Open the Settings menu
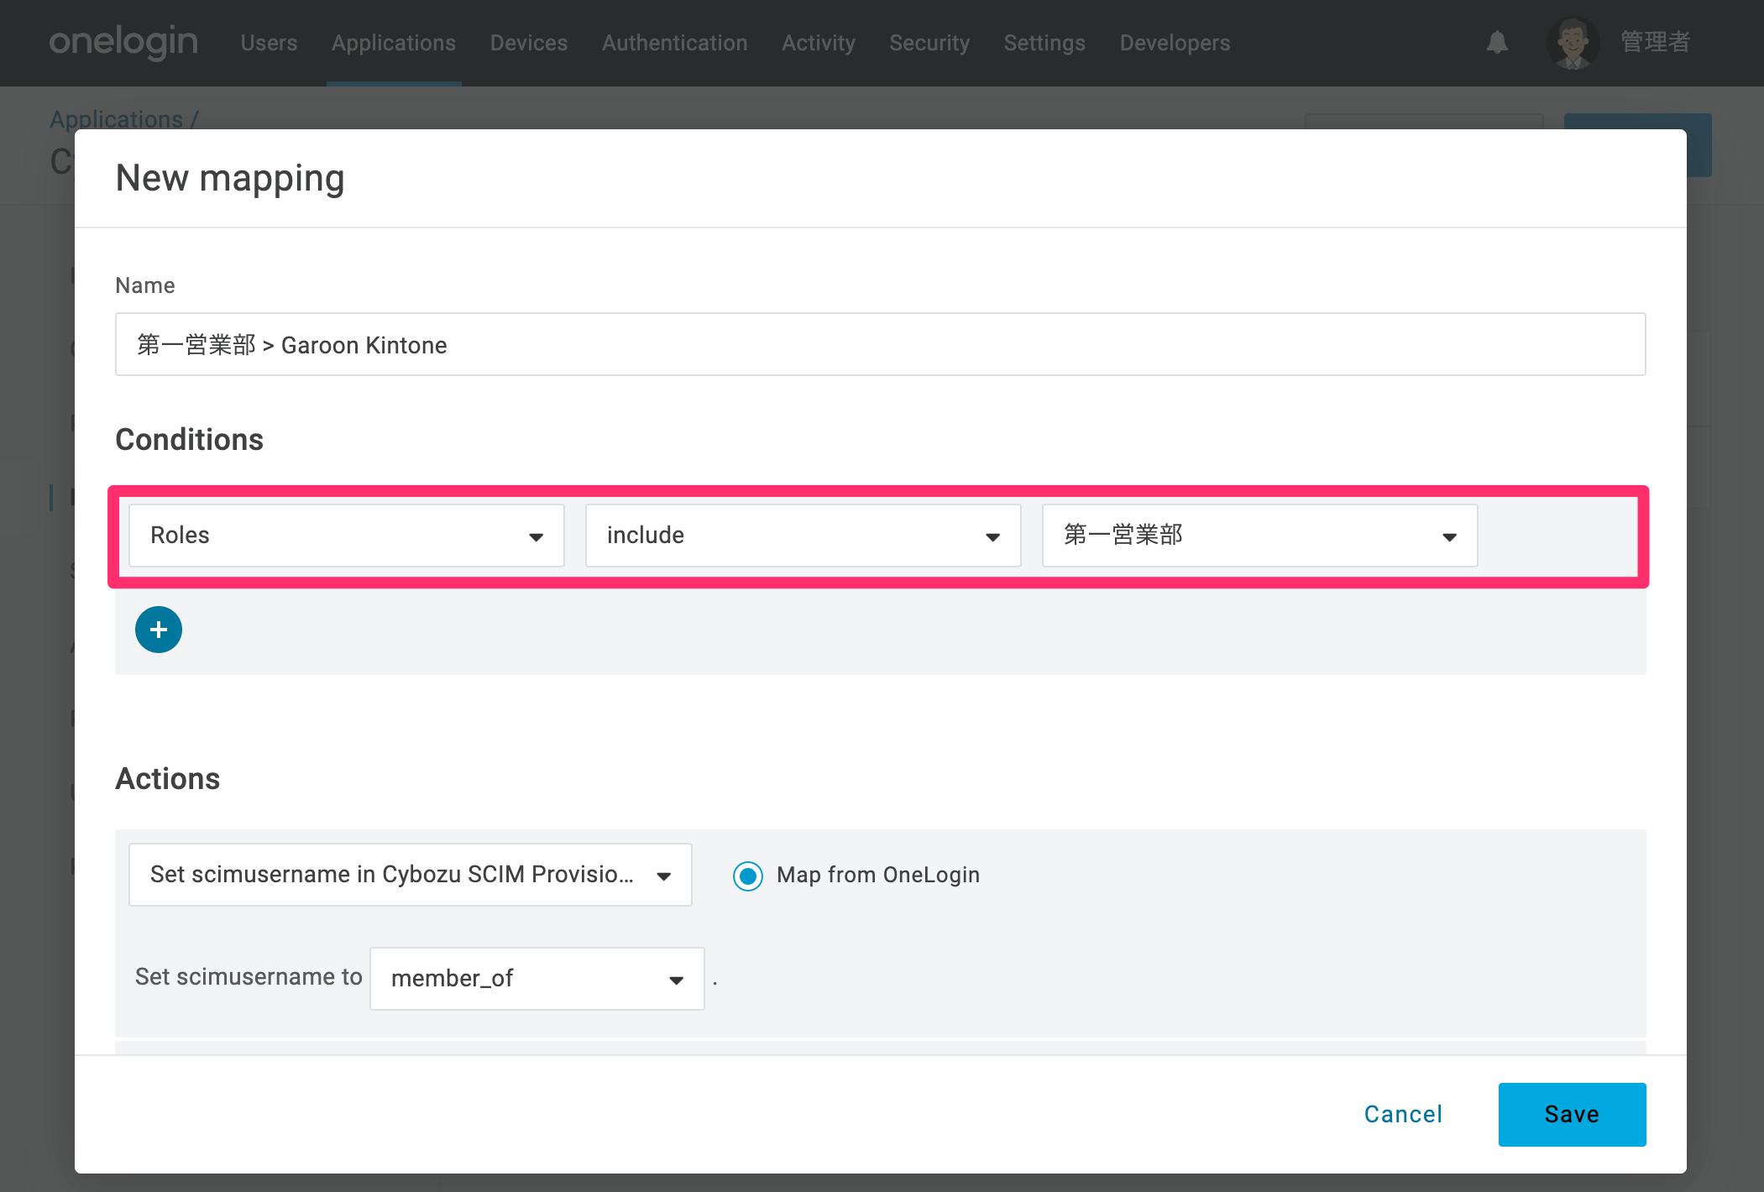The width and height of the screenshot is (1764, 1192). [x=1044, y=43]
